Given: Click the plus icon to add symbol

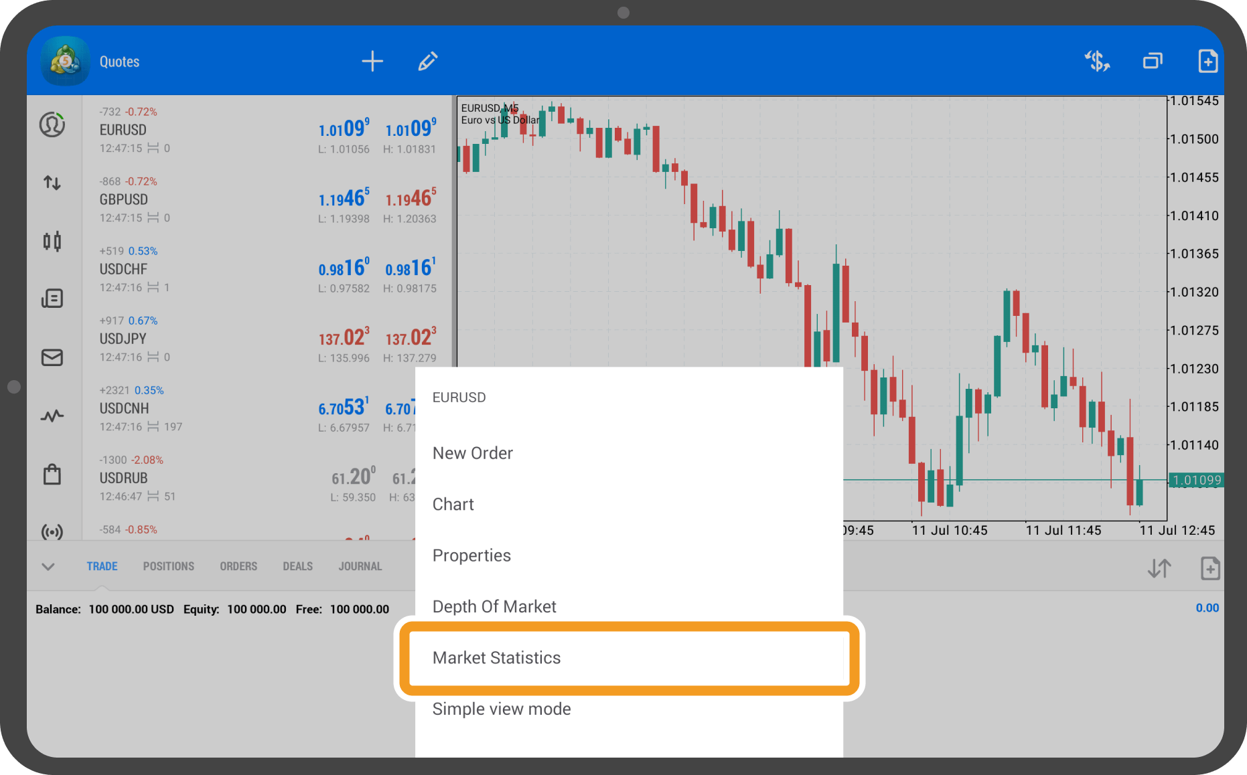Looking at the screenshot, I should (x=372, y=62).
